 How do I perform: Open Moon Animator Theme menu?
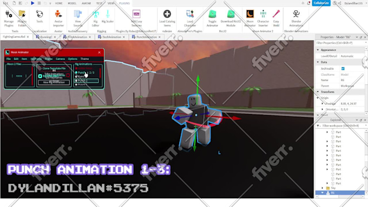[x=84, y=59]
